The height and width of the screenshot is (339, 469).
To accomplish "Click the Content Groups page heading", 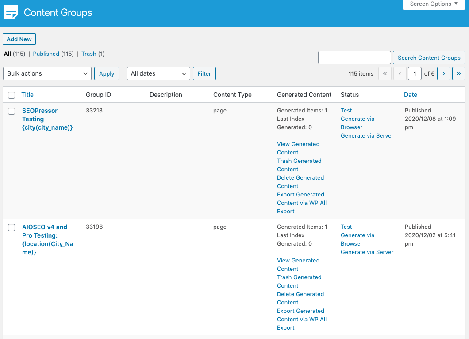I will pyautogui.click(x=58, y=12).
